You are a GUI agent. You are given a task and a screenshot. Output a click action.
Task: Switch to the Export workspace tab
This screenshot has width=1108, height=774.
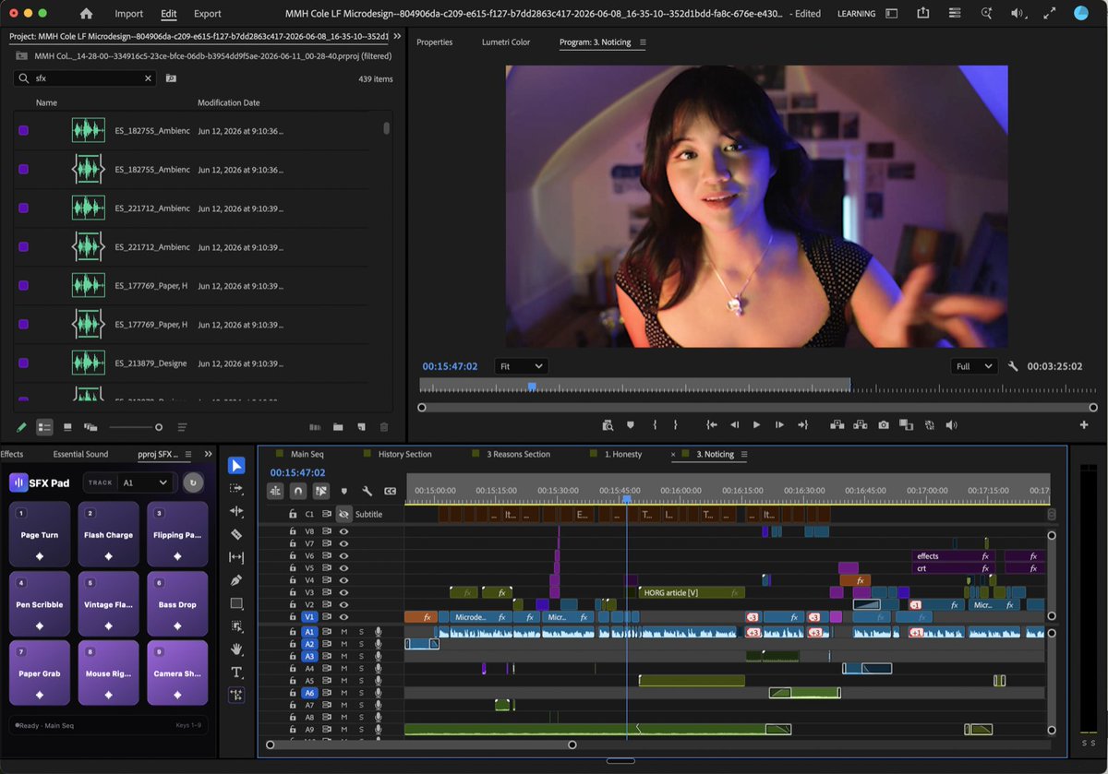[x=208, y=14]
